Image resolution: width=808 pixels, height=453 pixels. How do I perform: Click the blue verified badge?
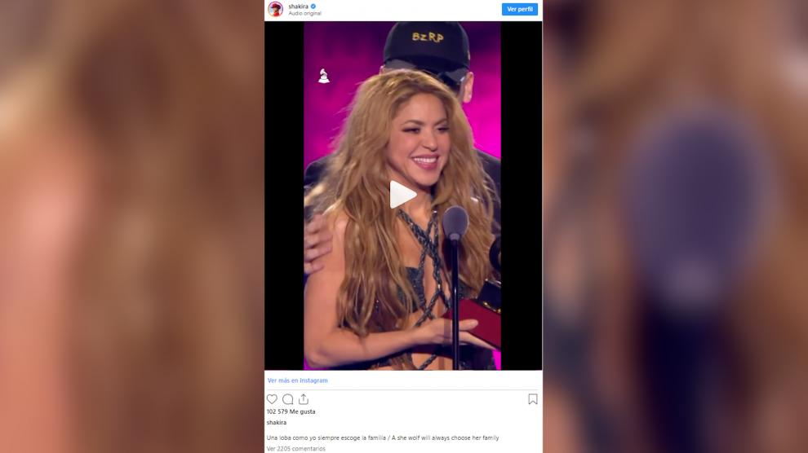click(313, 7)
